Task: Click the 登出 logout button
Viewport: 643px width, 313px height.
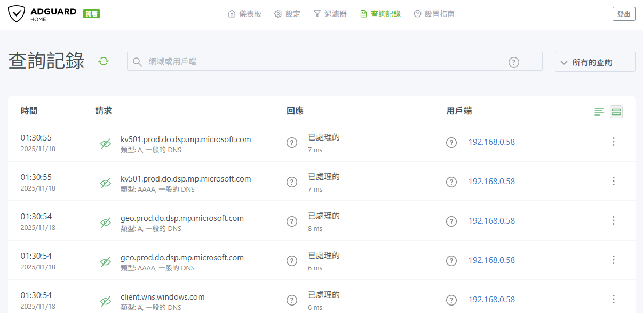Action: [623, 14]
